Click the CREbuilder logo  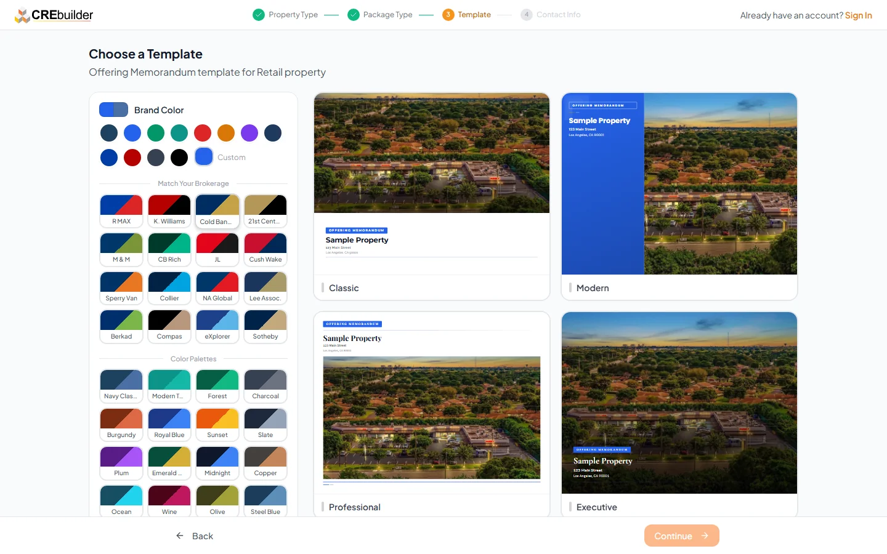54,15
